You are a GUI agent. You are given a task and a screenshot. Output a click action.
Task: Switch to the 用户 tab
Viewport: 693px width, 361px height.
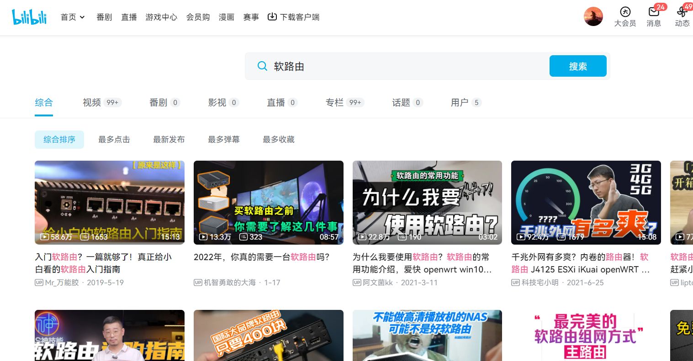pyautogui.click(x=460, y=103)
